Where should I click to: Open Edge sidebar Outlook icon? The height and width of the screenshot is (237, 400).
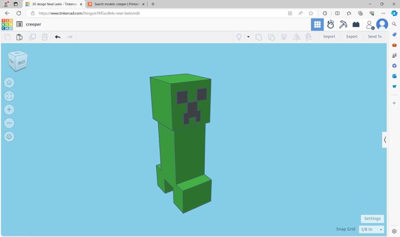[394, 76]
